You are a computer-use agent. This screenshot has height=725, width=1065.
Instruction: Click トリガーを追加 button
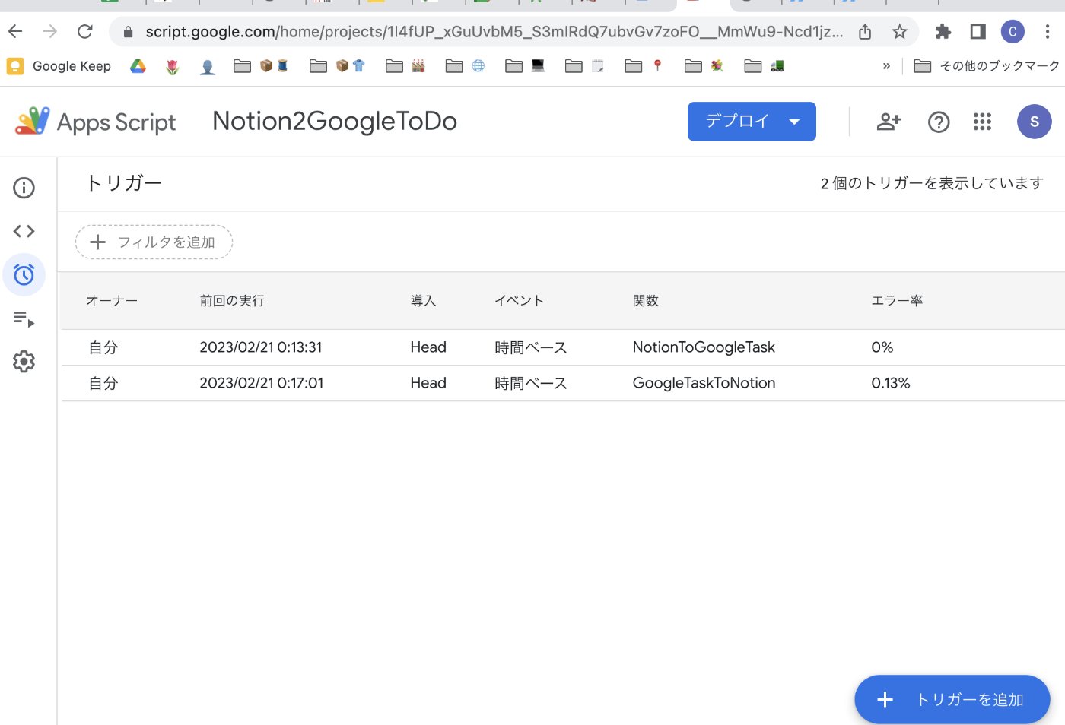(952, 699)
